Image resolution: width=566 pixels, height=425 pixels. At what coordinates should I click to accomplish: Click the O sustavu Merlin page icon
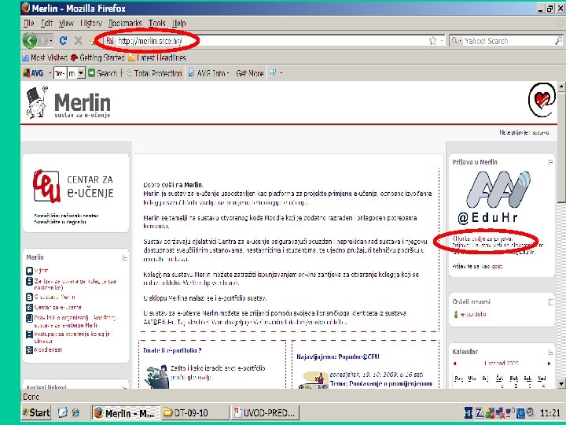29,297
